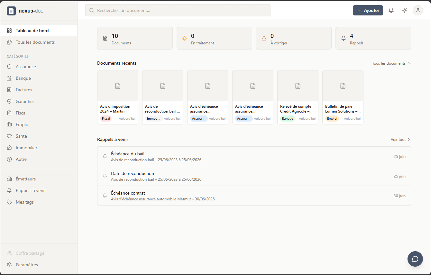The image size is (431, 275).
Task: Click the bell icon beside Échéance du bail
Action: click(x=105, y=156)
